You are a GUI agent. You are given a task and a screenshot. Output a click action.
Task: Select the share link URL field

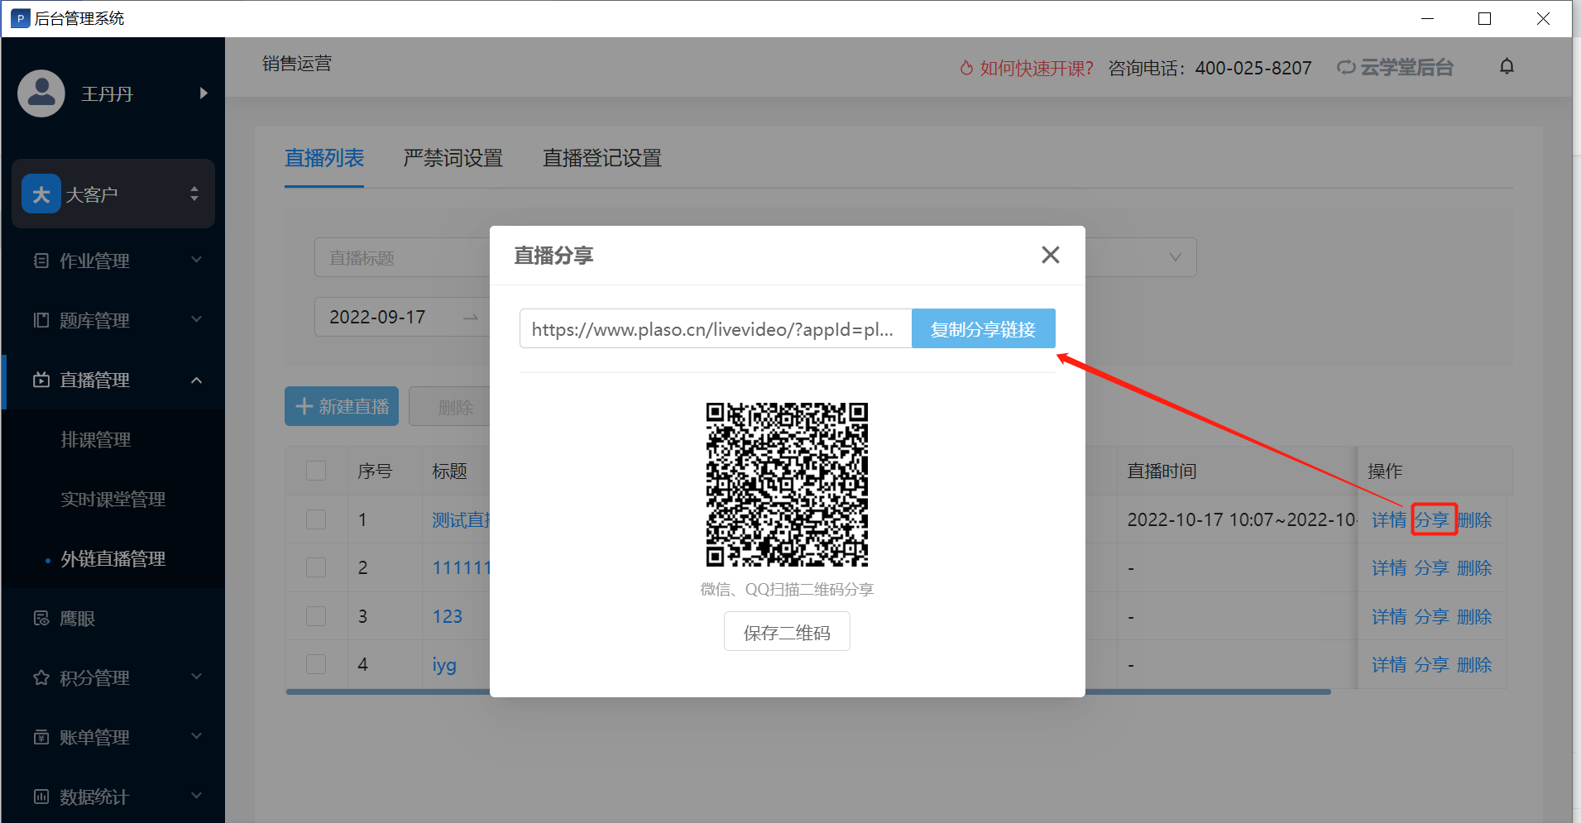click(716, 329)
